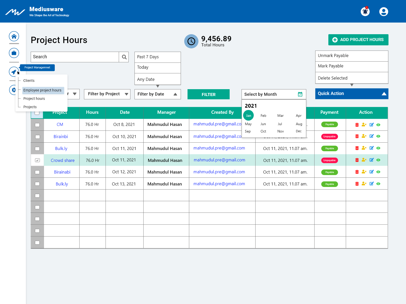Click the user profile icon in the header

[x=384, y=11]
